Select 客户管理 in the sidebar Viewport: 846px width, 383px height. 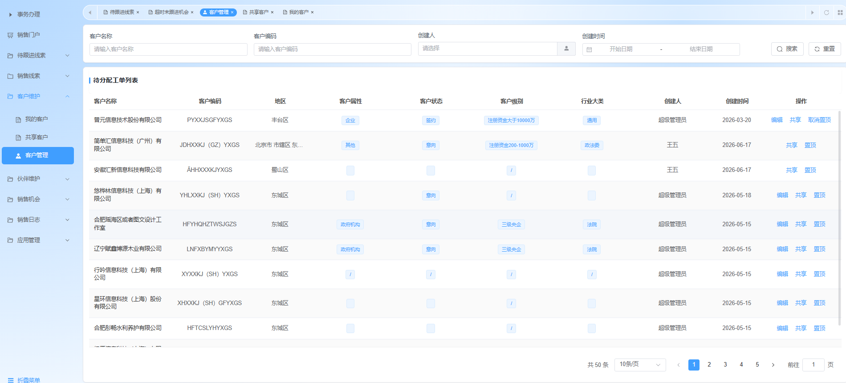point(38,155)
